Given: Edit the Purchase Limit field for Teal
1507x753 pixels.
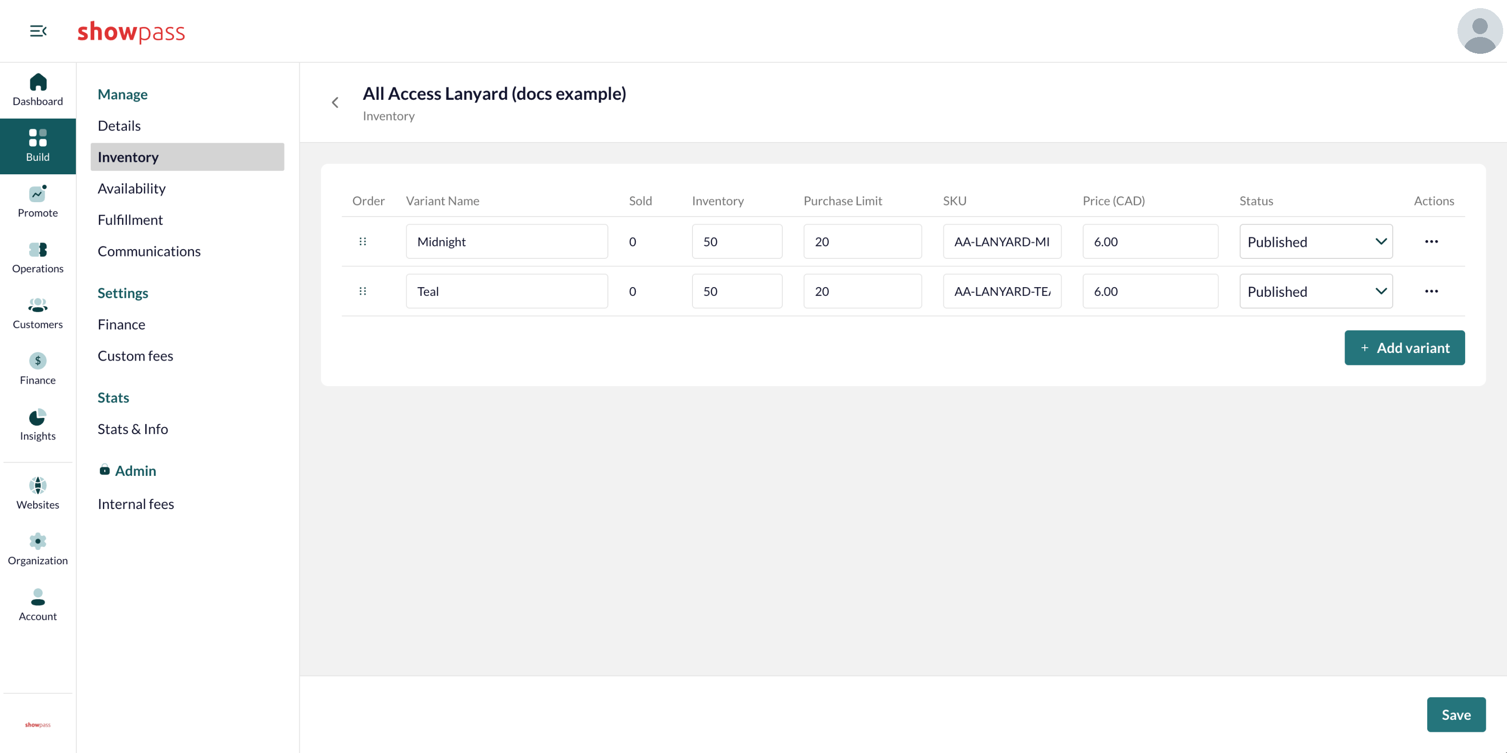Looking at the screenshot, I should pyautogui.click(x=862, y=291).
